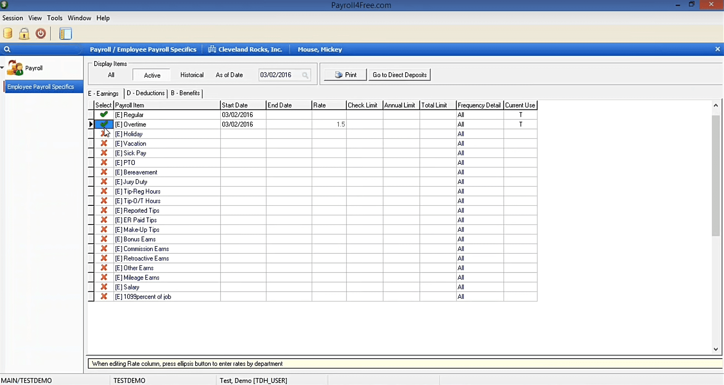This screenshot has height=385, width=724.
Task: Click the red power button icon
Action: 40,34
